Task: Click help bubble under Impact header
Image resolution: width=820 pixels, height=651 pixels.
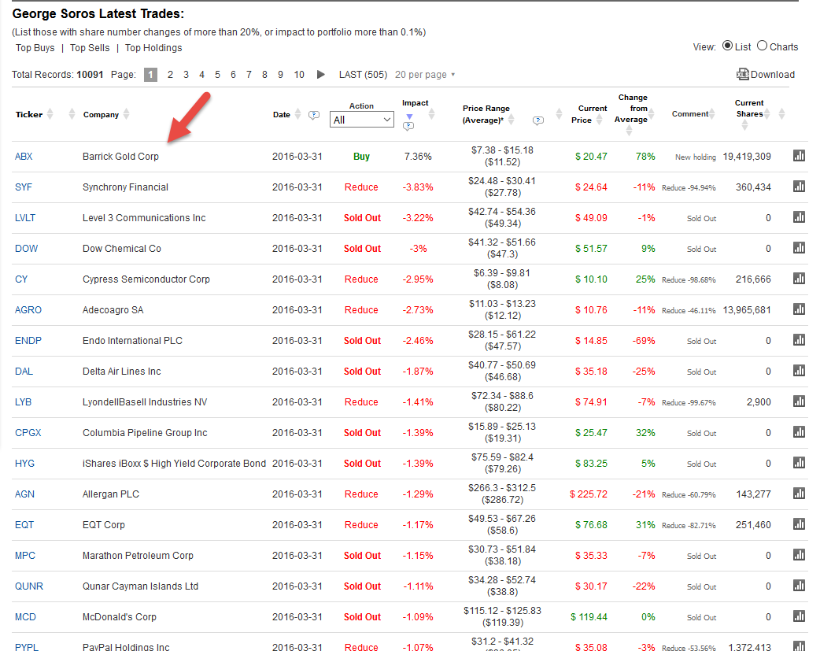Action: (408, 126)
